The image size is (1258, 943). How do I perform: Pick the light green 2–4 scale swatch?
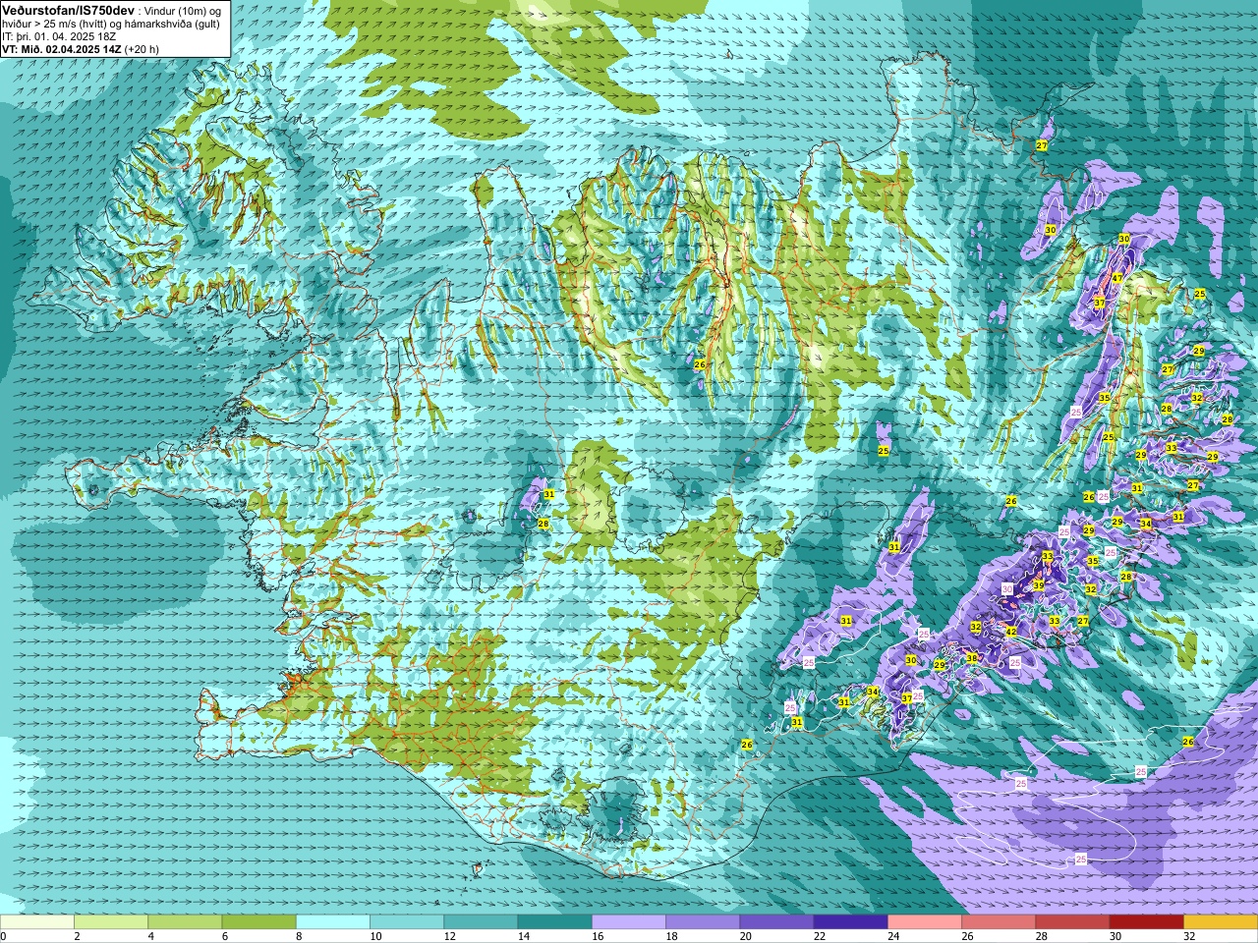pyautogui.click(x=111, y=922)
